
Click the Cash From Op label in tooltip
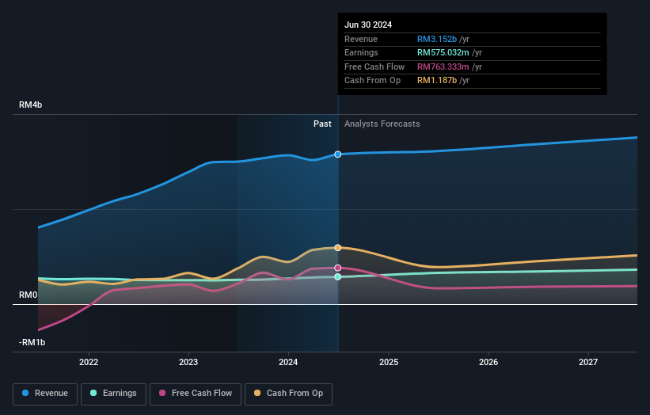tap(373, 81)
